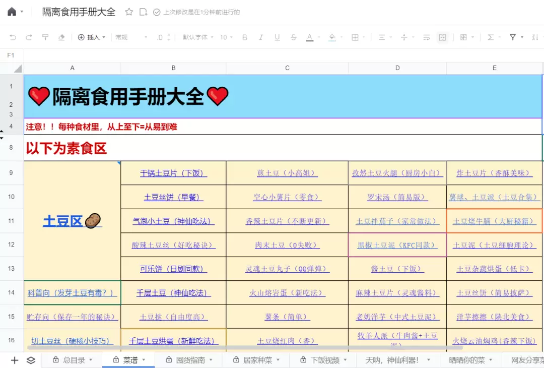Toggle merge cells button

[442, 37]
